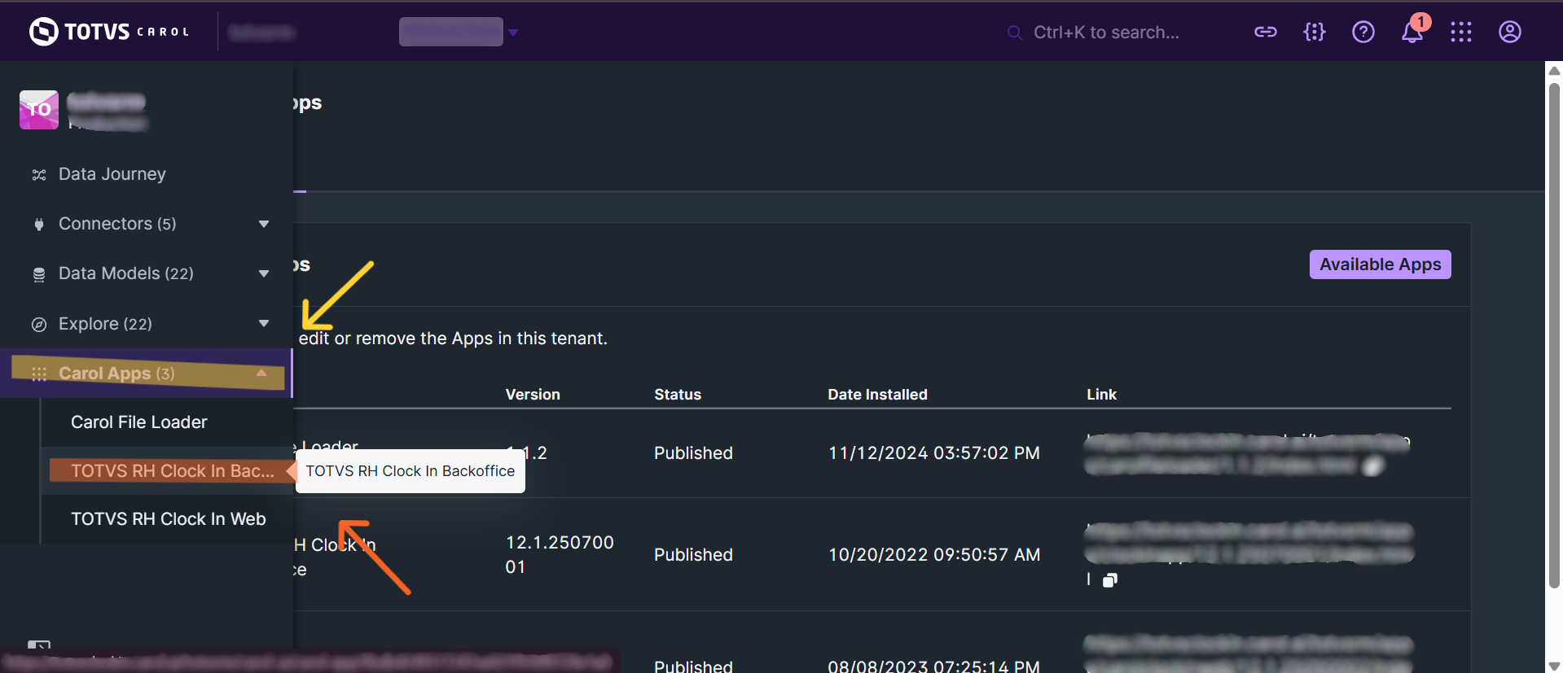Open TOTVS RH Clock In Bac... sidebar item
1563x673 pixels.
point(172,471)
